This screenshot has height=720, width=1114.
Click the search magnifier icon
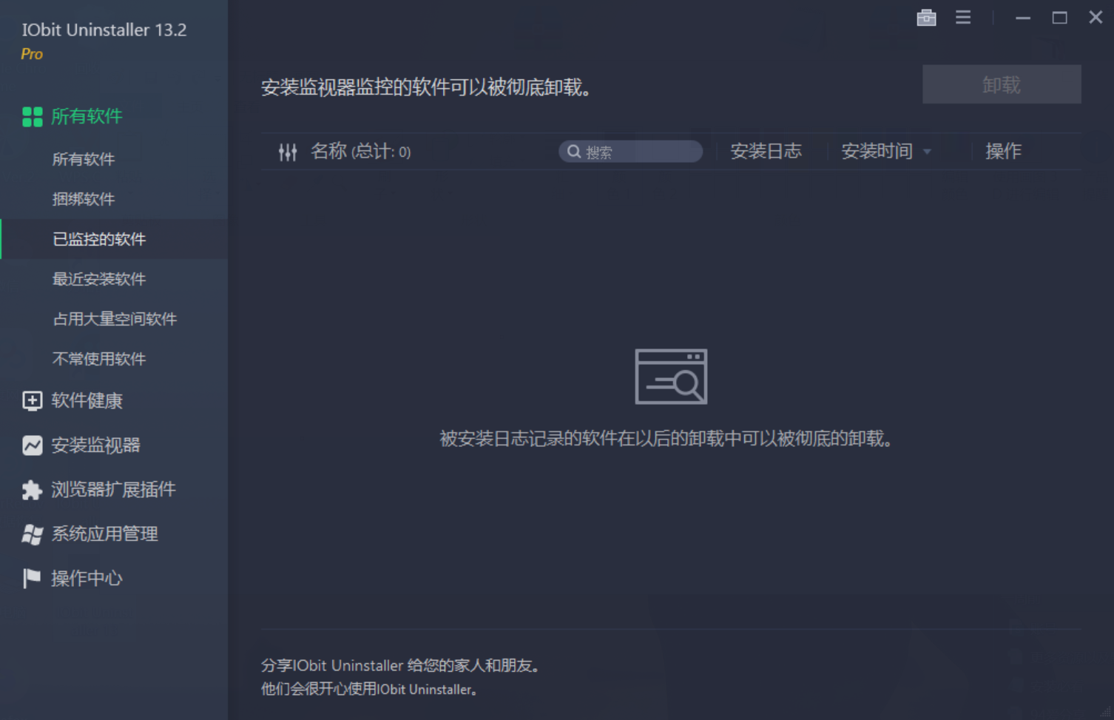[573, 152]
